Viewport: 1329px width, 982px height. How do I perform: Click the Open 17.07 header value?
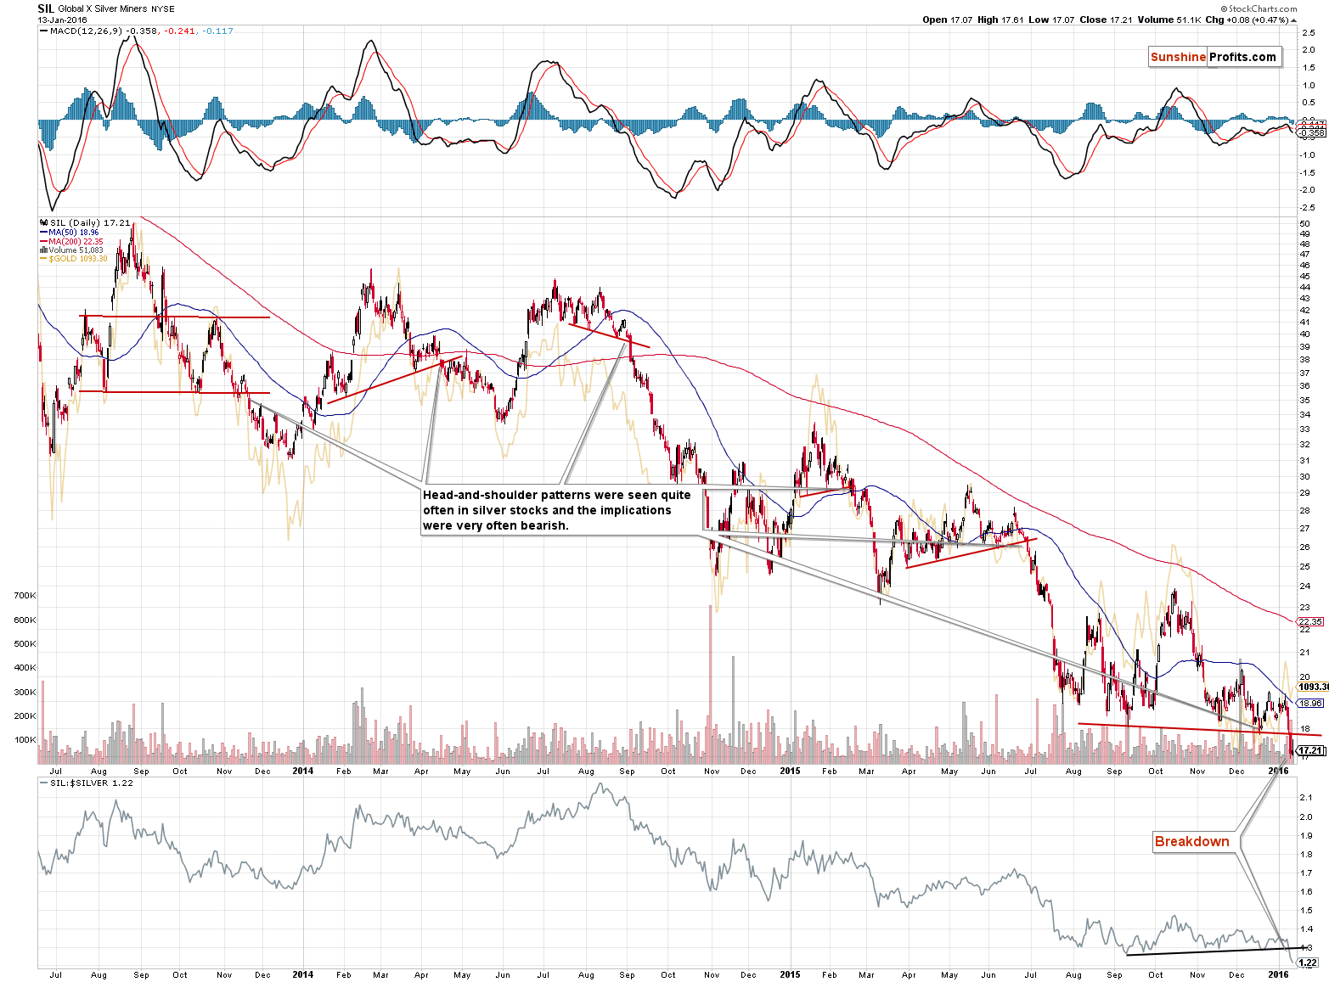click(947, 20)
